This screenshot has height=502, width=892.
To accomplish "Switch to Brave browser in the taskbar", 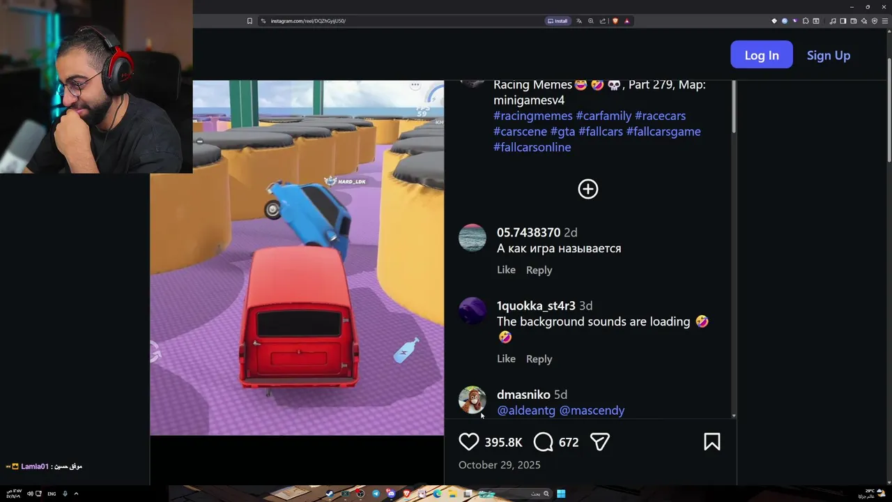I will coord(406,494).
